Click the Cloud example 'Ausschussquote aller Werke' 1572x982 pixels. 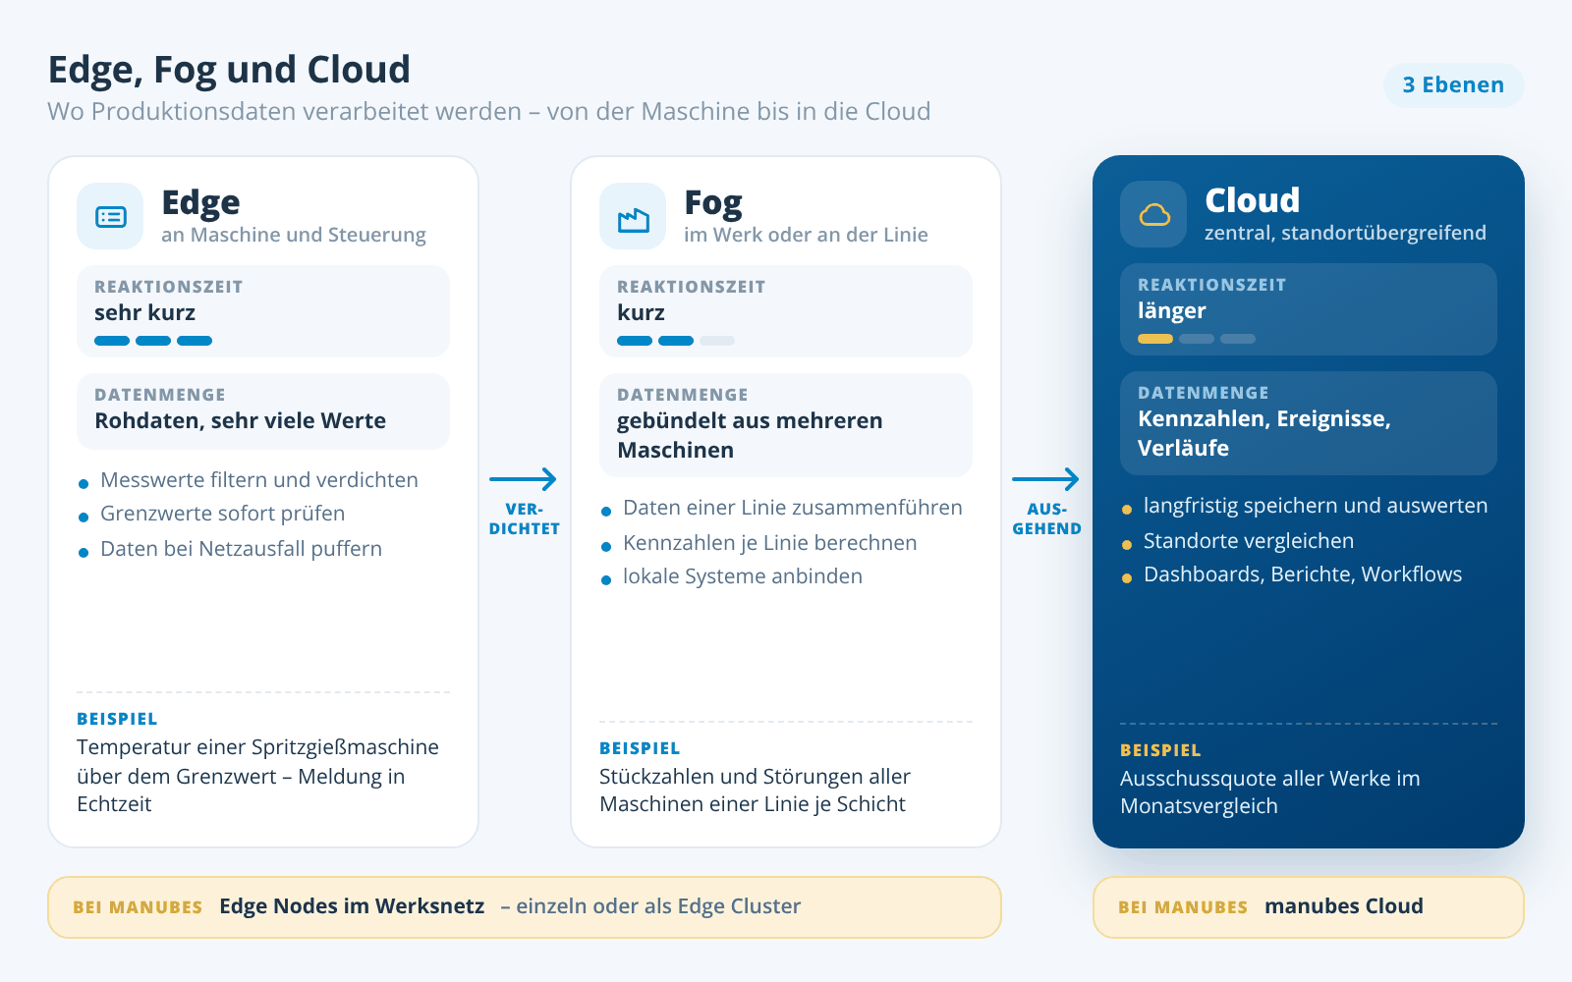pyautogui.click(x=1269, y=792)
